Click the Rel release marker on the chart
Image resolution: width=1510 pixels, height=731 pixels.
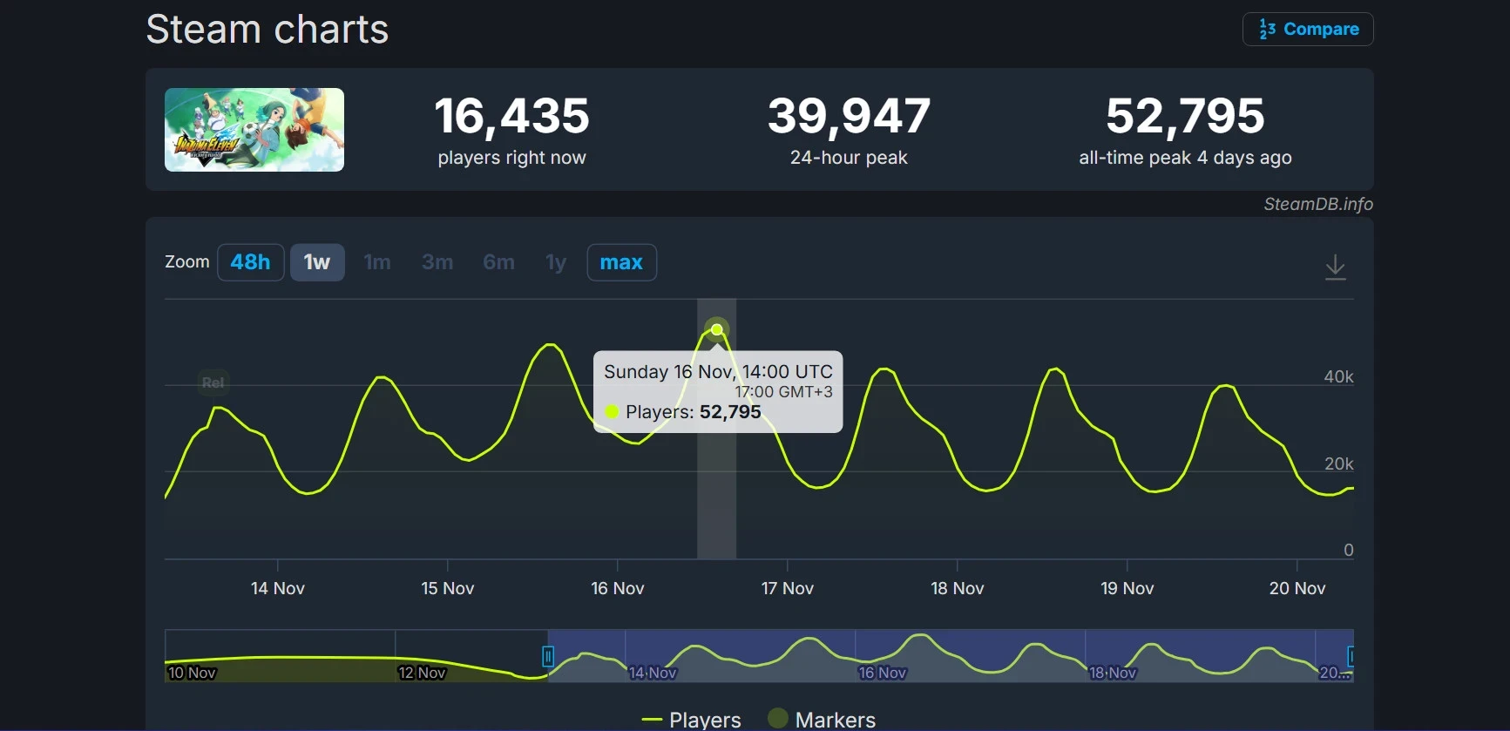(213, 382)
